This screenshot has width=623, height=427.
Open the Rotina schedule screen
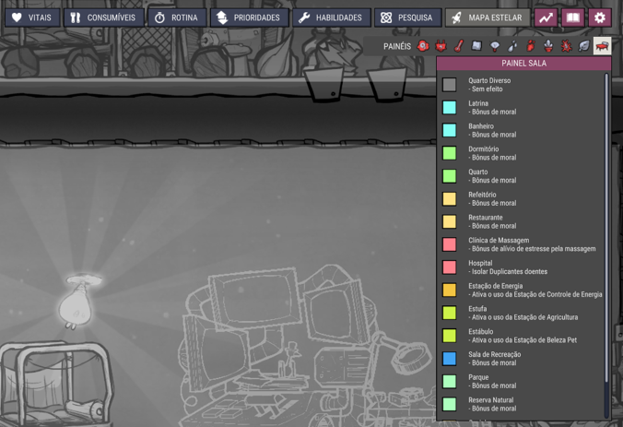click(x=177, y=18)
